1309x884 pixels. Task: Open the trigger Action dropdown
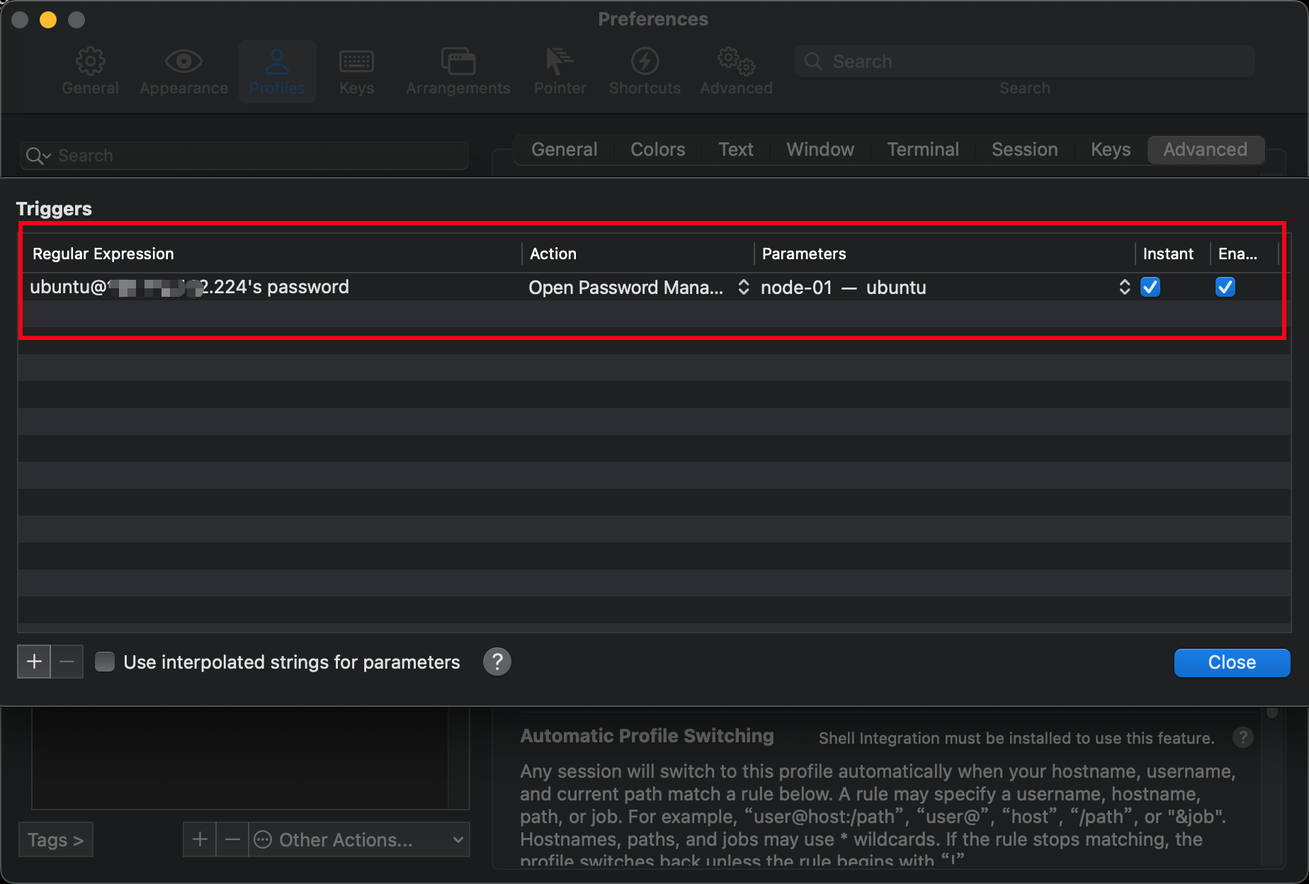[743, 287]
